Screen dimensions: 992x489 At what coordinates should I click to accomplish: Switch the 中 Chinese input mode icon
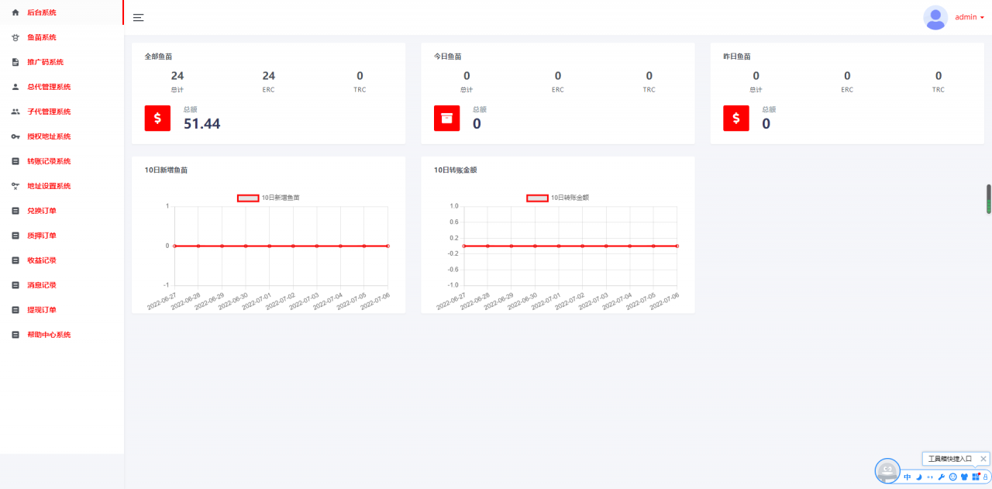[908, 477]
